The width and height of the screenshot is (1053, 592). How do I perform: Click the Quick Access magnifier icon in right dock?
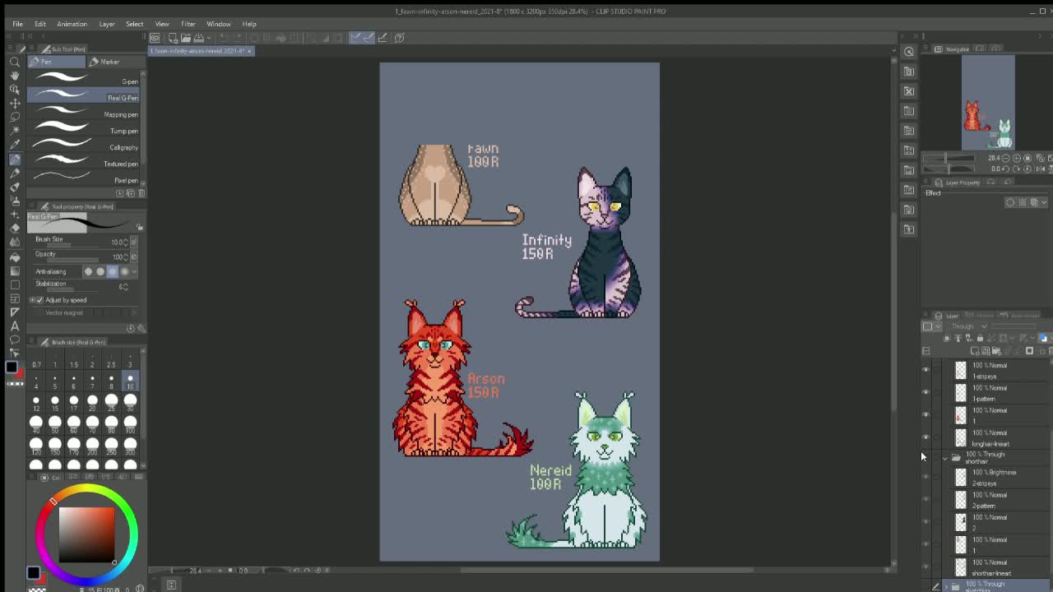coord(909,52)
